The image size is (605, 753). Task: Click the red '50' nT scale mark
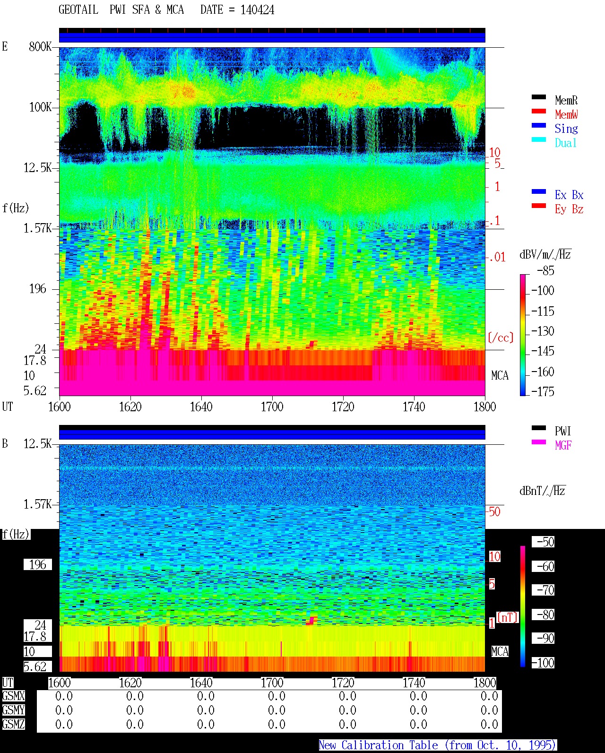(x=494, y=511)
